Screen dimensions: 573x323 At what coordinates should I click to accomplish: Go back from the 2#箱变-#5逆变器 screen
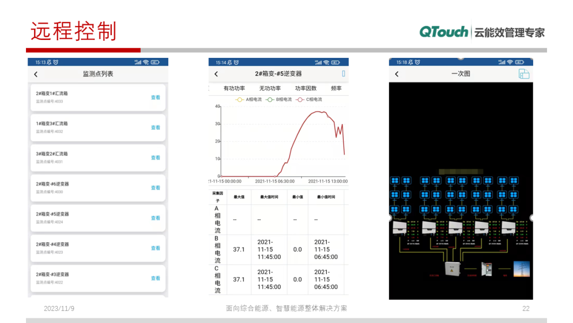[216, 74]
